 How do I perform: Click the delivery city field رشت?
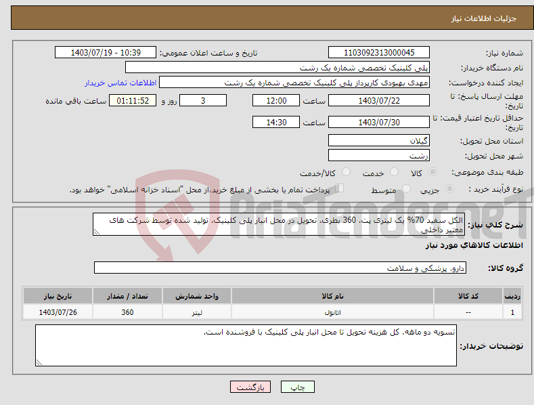click(x=379, y=156)
